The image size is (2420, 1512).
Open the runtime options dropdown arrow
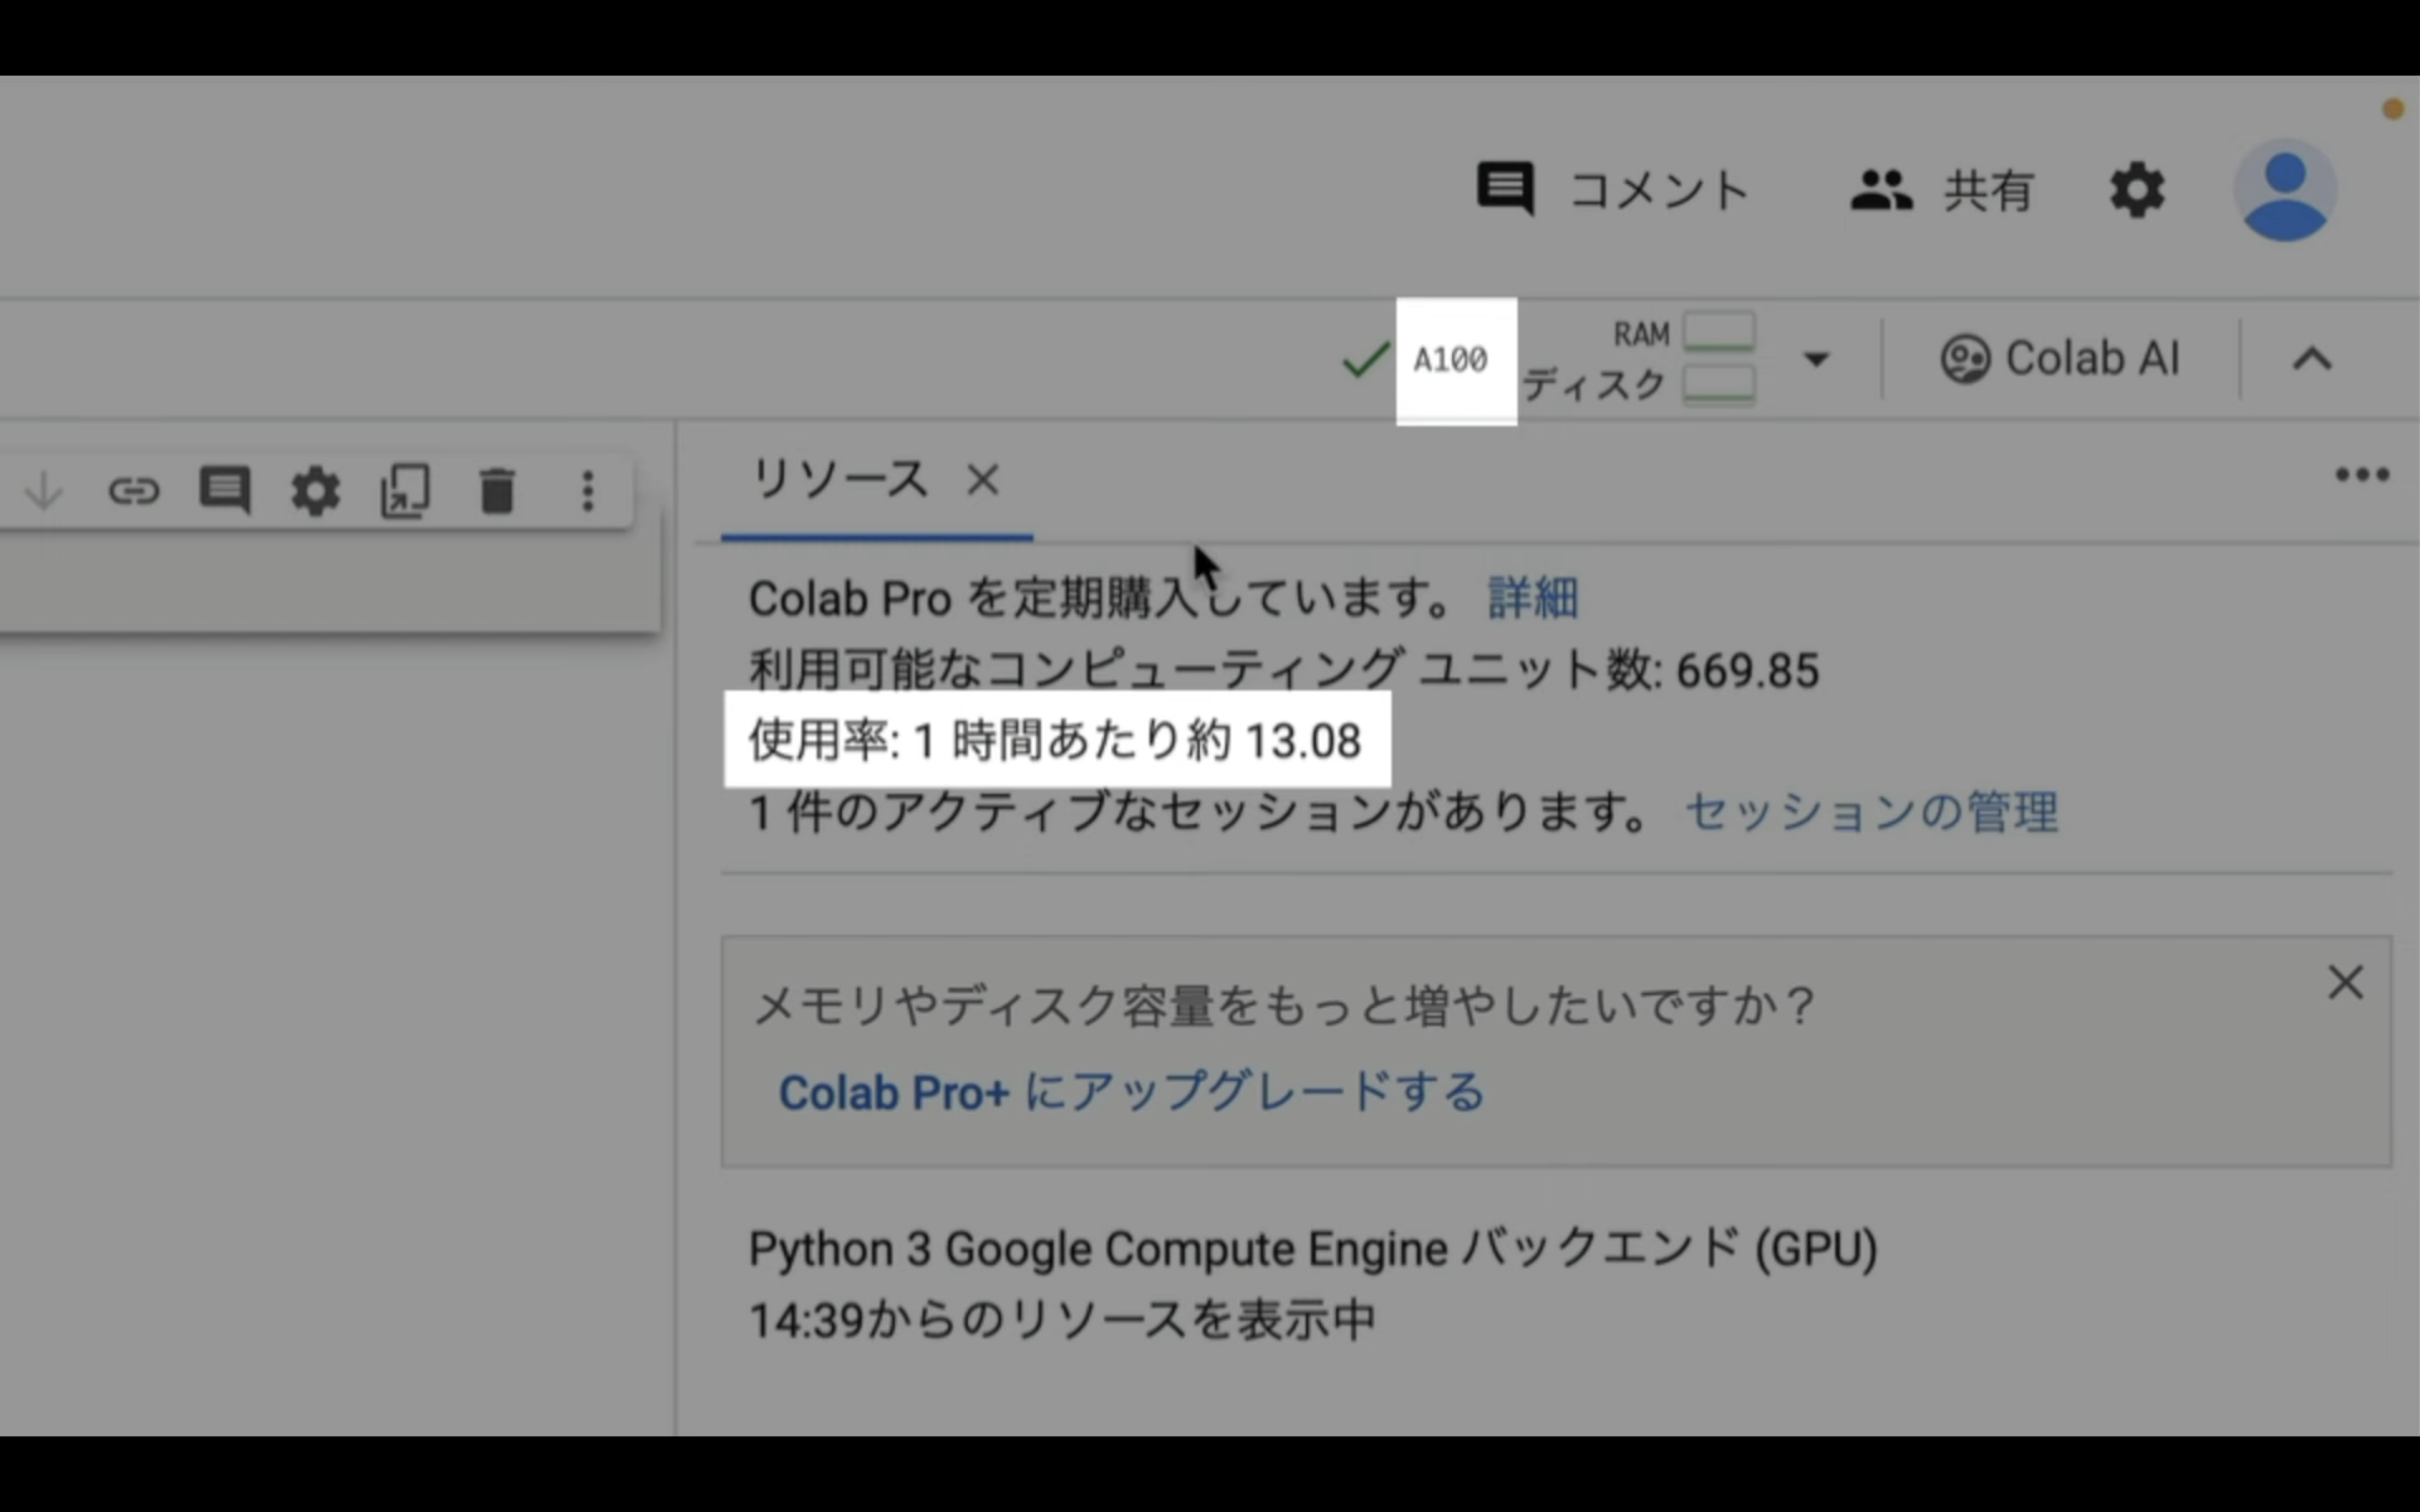(x=1816, y=359)
